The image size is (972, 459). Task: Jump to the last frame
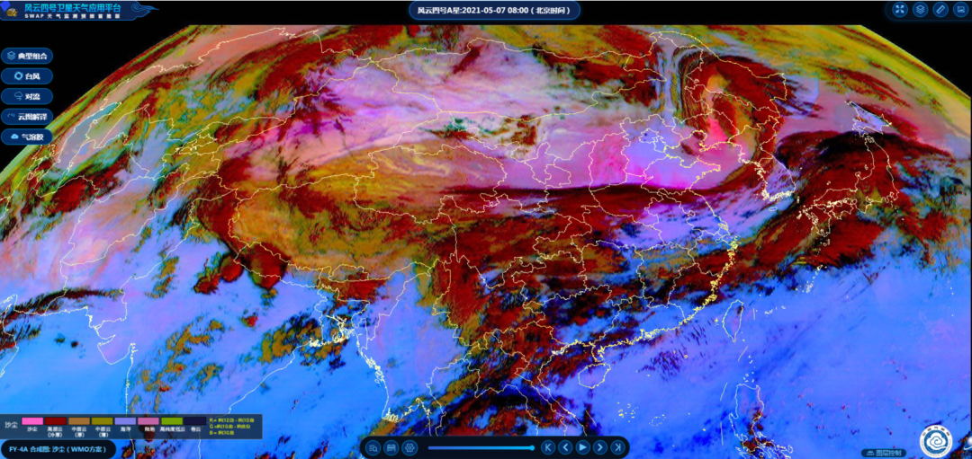pos(617,447)
